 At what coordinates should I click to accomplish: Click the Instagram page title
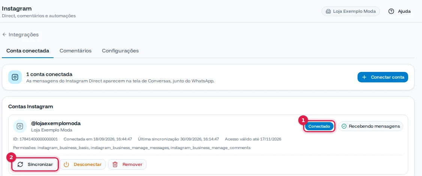pos(17,9)
